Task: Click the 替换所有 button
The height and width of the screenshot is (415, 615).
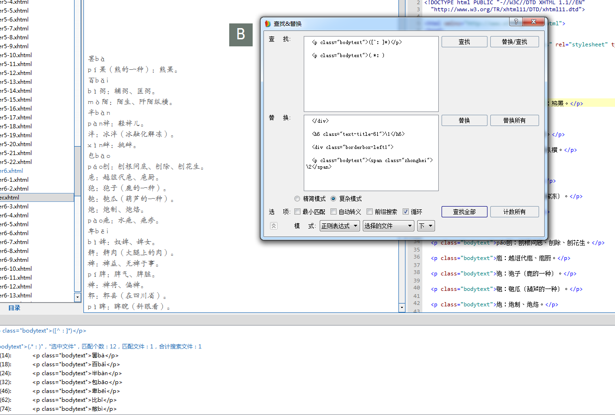Action: (514, 120)
